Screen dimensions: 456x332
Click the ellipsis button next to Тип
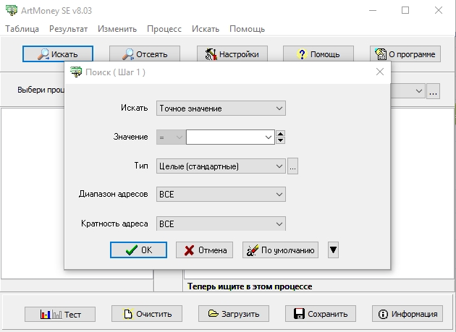[x=293, y=166]
